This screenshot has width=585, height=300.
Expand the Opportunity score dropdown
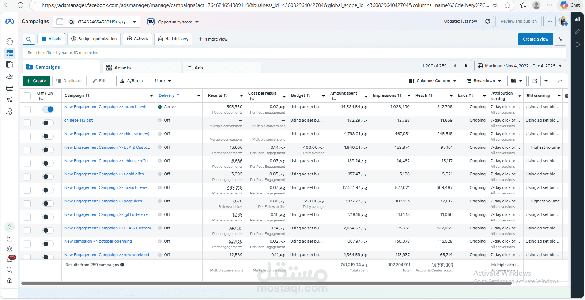pyautogui.click(x=173, y=22)
